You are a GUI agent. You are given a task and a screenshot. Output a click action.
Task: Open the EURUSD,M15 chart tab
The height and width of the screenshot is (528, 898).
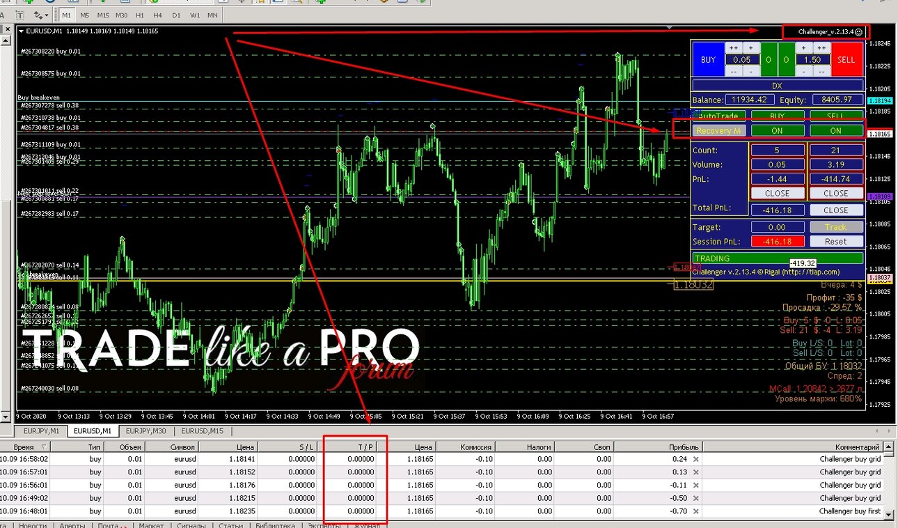point(202,430)
